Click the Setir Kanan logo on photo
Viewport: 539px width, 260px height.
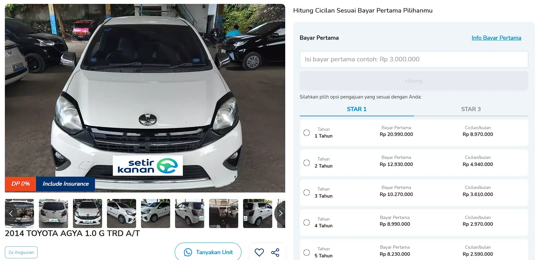148,166
